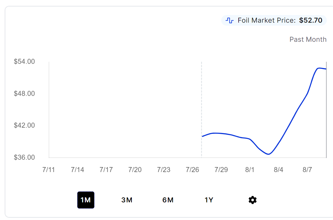The width and height of the screenshot is (333, 220).
Task: Click the 7/20 date on the x-axis
Action: coord(135,170)
